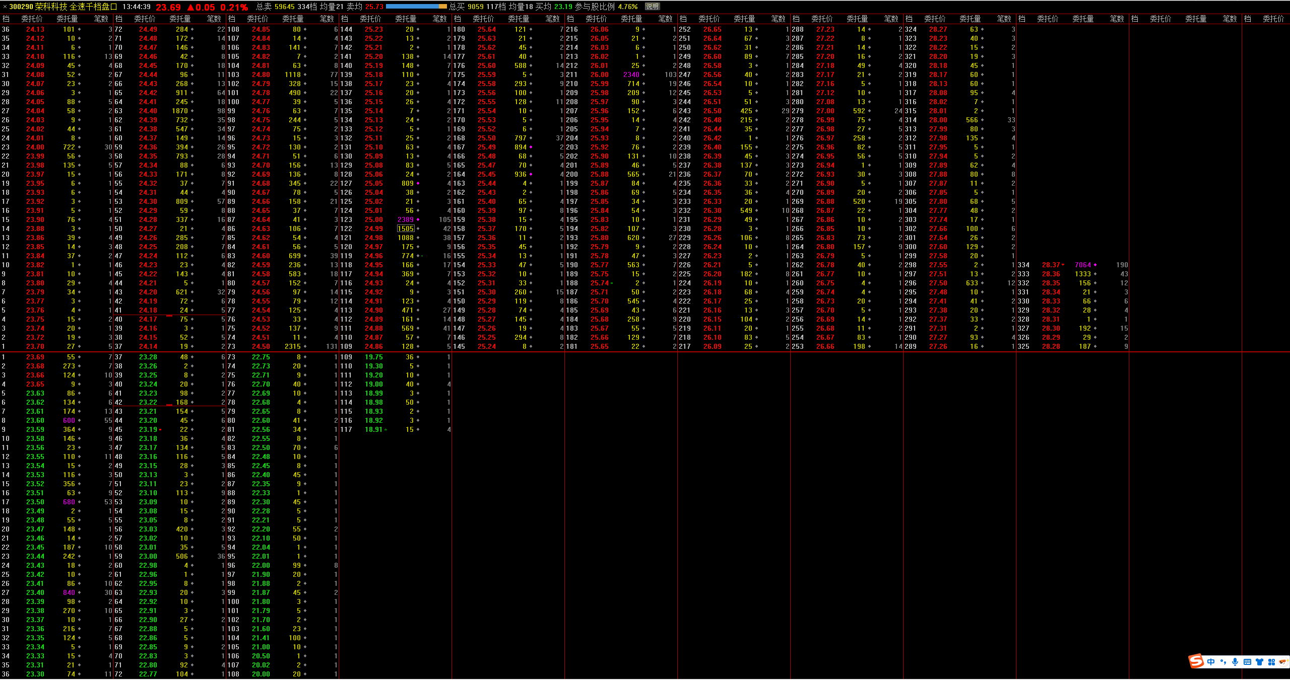Select sell price 28.37 cell
1290x680 pixels.
pyautogui.click(x=1051, y=265)
